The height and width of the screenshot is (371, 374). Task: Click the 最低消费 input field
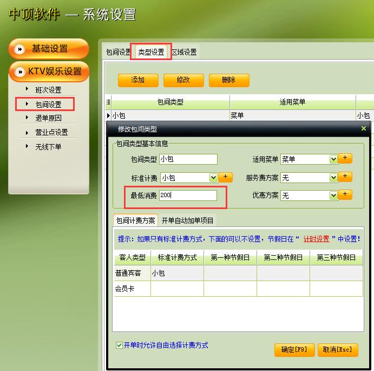[x=188, y=196]
